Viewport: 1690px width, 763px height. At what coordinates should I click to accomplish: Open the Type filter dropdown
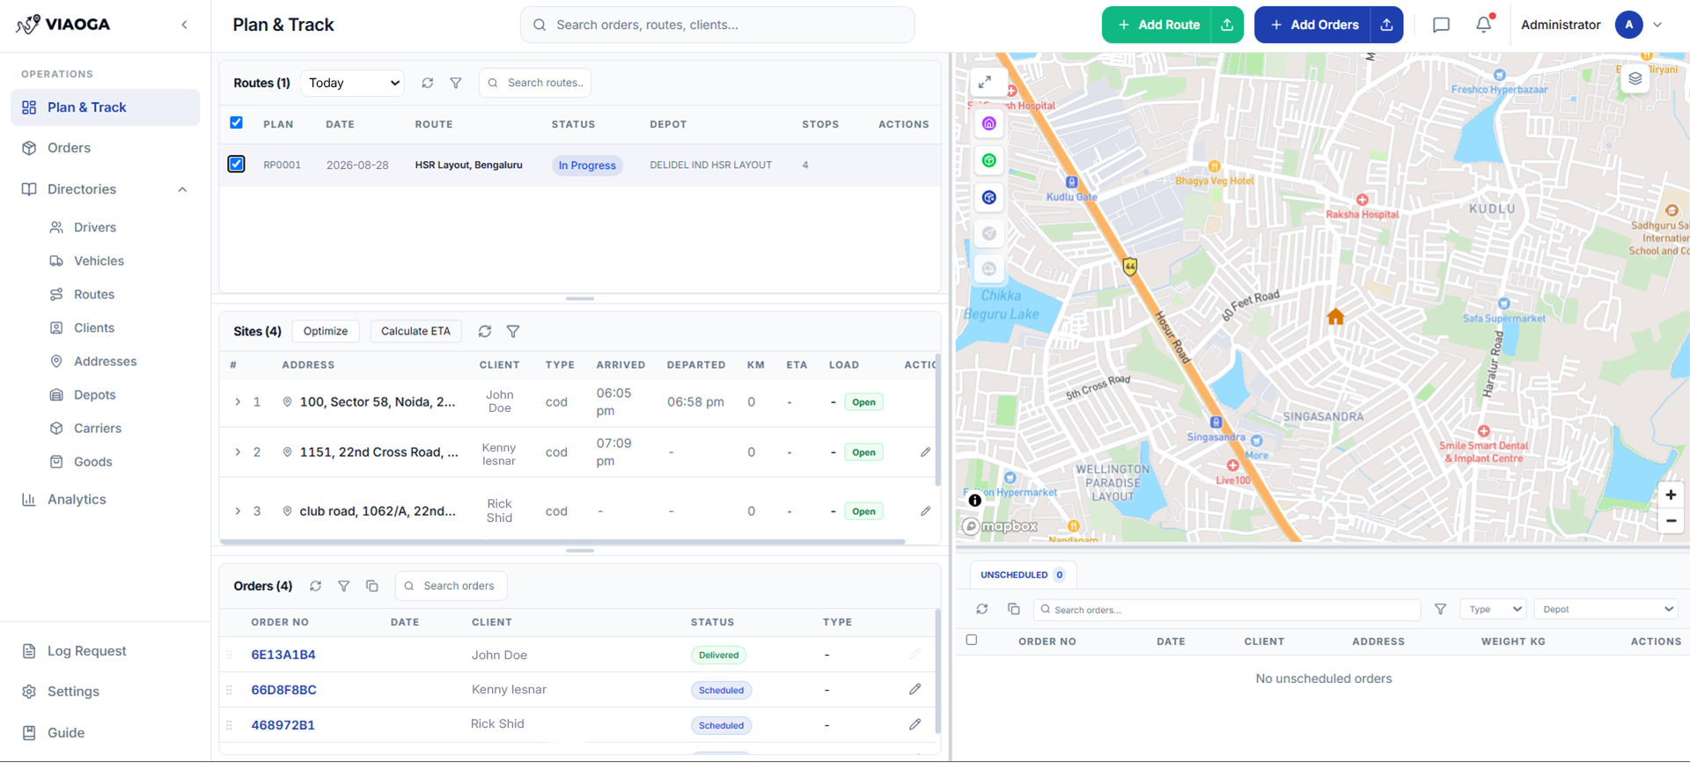click(x=1493, y=609)
